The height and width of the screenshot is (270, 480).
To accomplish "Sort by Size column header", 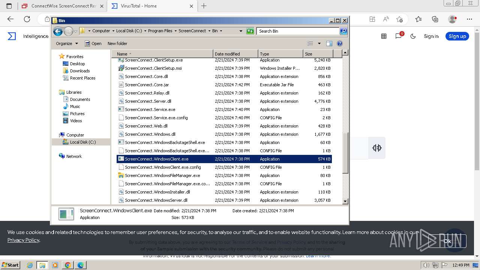I will coord(318,54).
